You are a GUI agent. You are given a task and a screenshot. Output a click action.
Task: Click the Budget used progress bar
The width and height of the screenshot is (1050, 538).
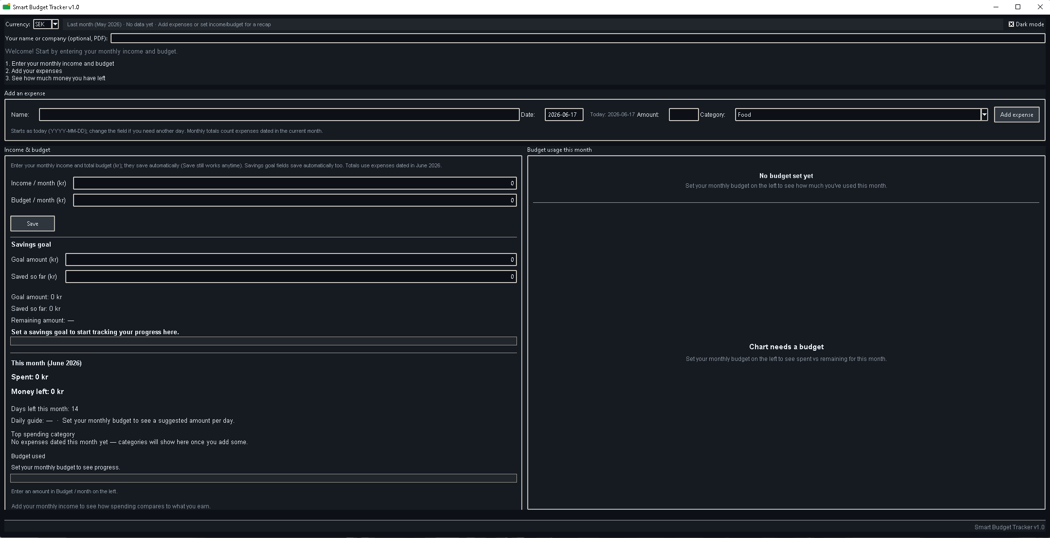click(263, 478)
